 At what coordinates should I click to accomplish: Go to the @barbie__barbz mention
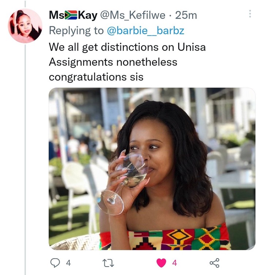pos(145,30)
